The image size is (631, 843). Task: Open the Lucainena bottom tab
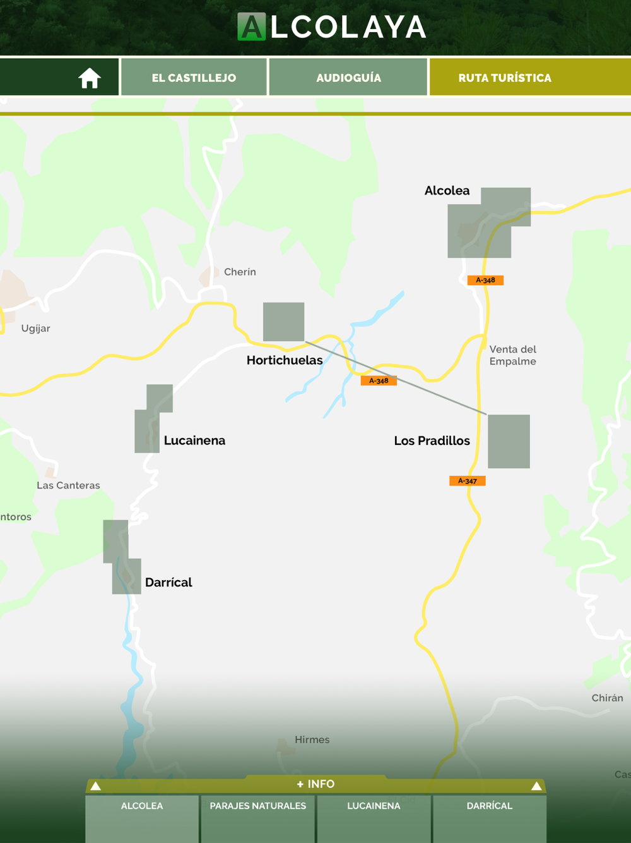(374, 819)
